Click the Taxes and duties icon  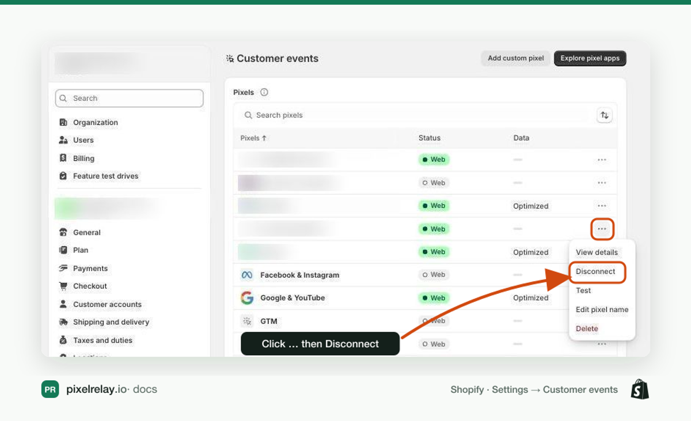coord(63,340)
